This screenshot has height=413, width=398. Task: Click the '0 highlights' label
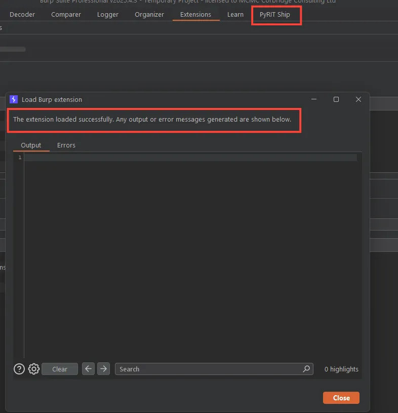[341, 369]
